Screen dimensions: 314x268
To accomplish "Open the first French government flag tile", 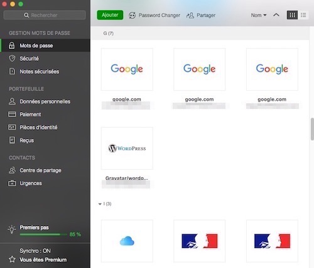I will [x=199, y=241].
